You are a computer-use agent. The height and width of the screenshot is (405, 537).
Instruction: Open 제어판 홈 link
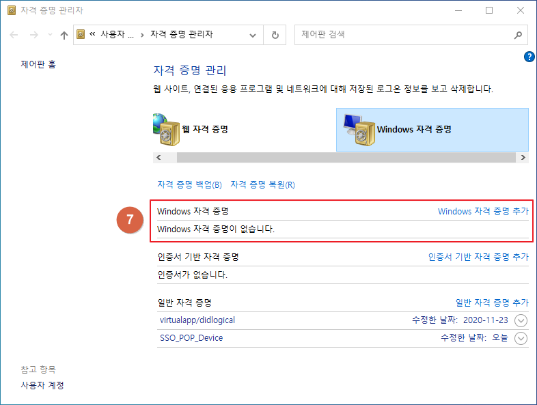[38, 64]
